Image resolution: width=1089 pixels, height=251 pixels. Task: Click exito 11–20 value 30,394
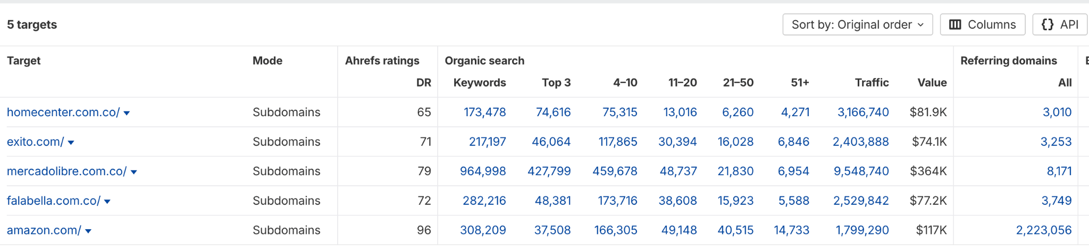pos(677,142)
